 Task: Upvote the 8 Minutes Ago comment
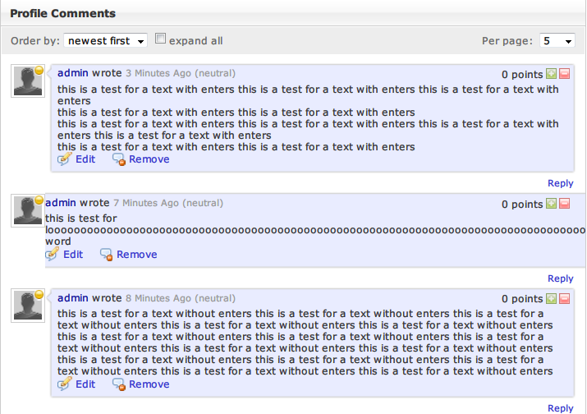[552, 299]
